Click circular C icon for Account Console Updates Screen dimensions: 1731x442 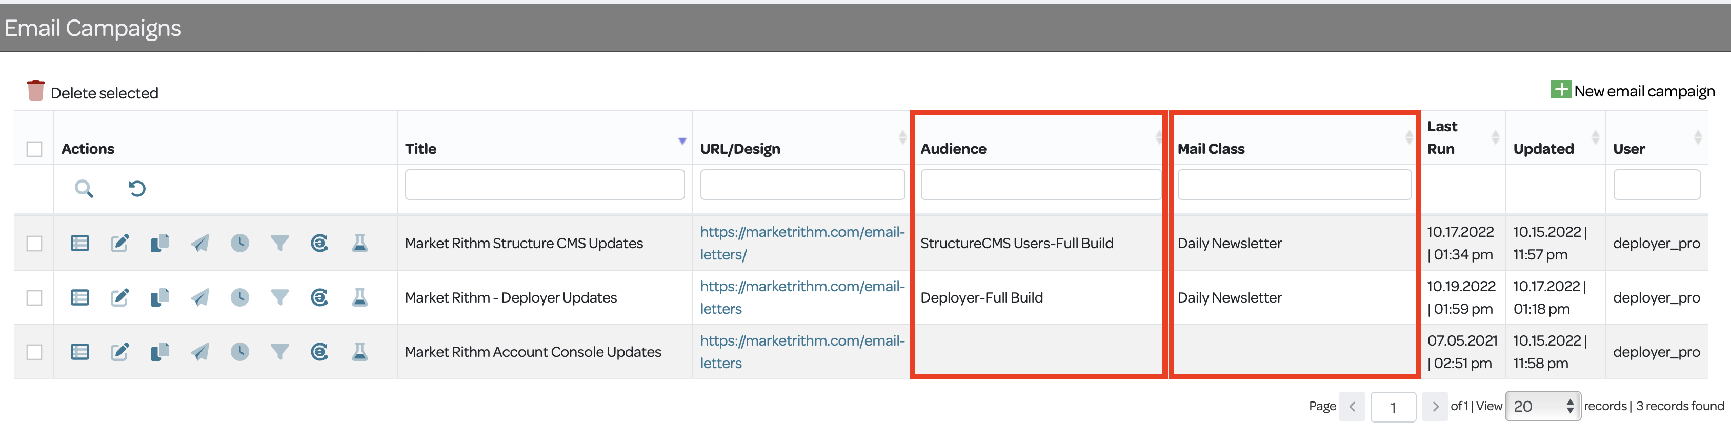click(x=320, y=352)
